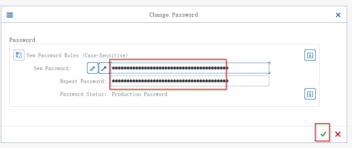Confirm with the green checkmark button
The height and width of the screenshot is (148, 352).
323,134
